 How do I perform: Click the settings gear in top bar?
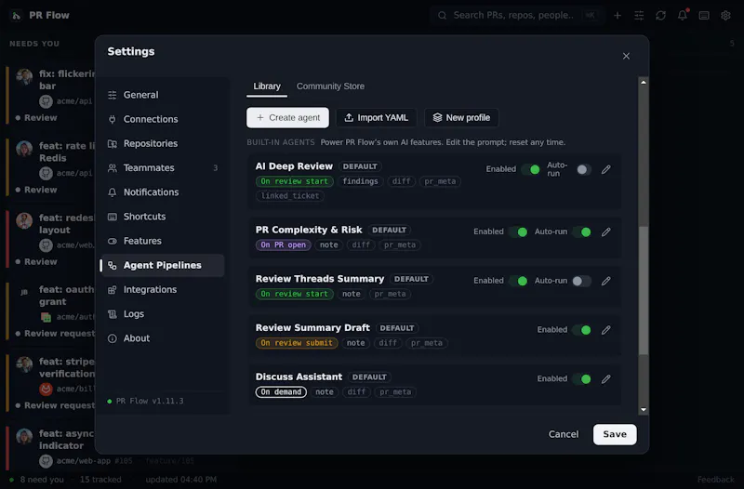click(725, 15)
